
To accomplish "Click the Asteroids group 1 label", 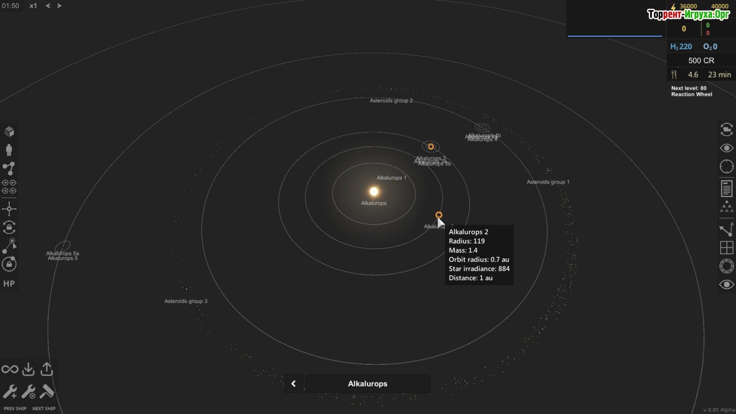I will pos(548,182).
